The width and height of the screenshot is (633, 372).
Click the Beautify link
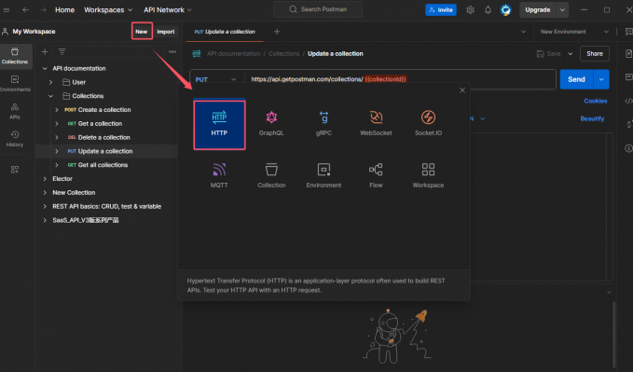[x=592, y=118]
